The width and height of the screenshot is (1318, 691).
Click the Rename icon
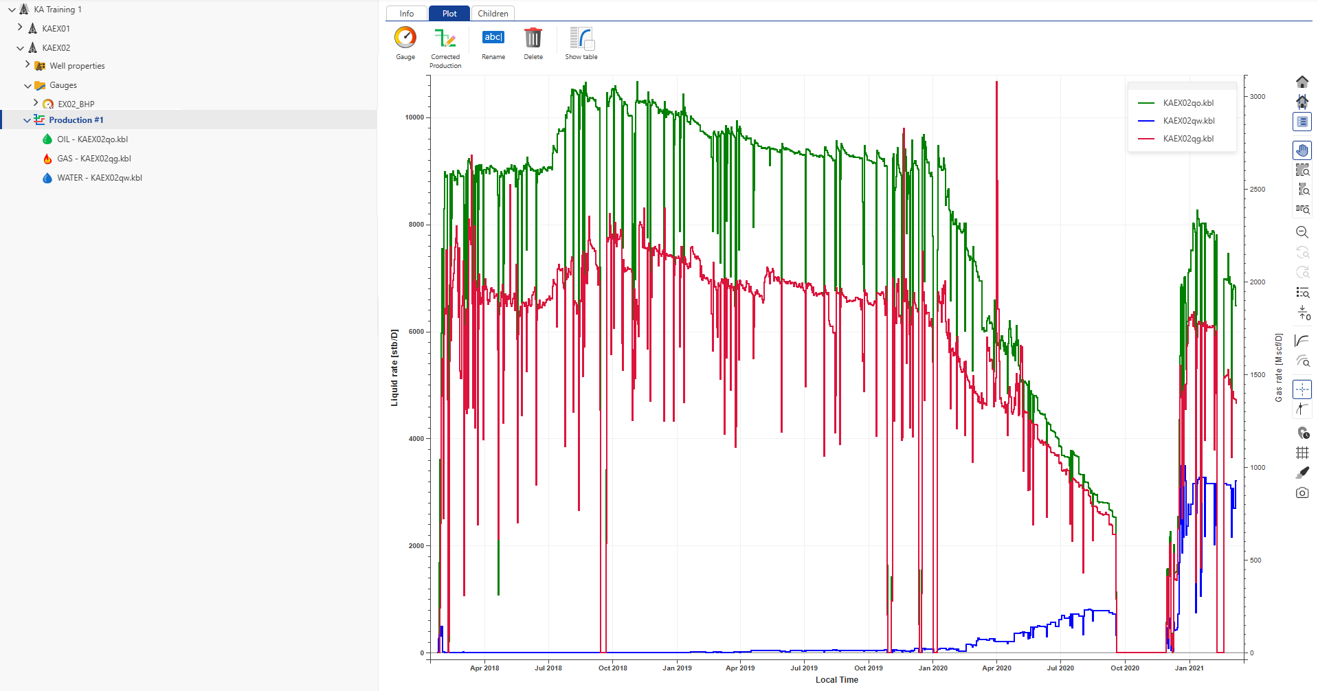tap(493, 38)
